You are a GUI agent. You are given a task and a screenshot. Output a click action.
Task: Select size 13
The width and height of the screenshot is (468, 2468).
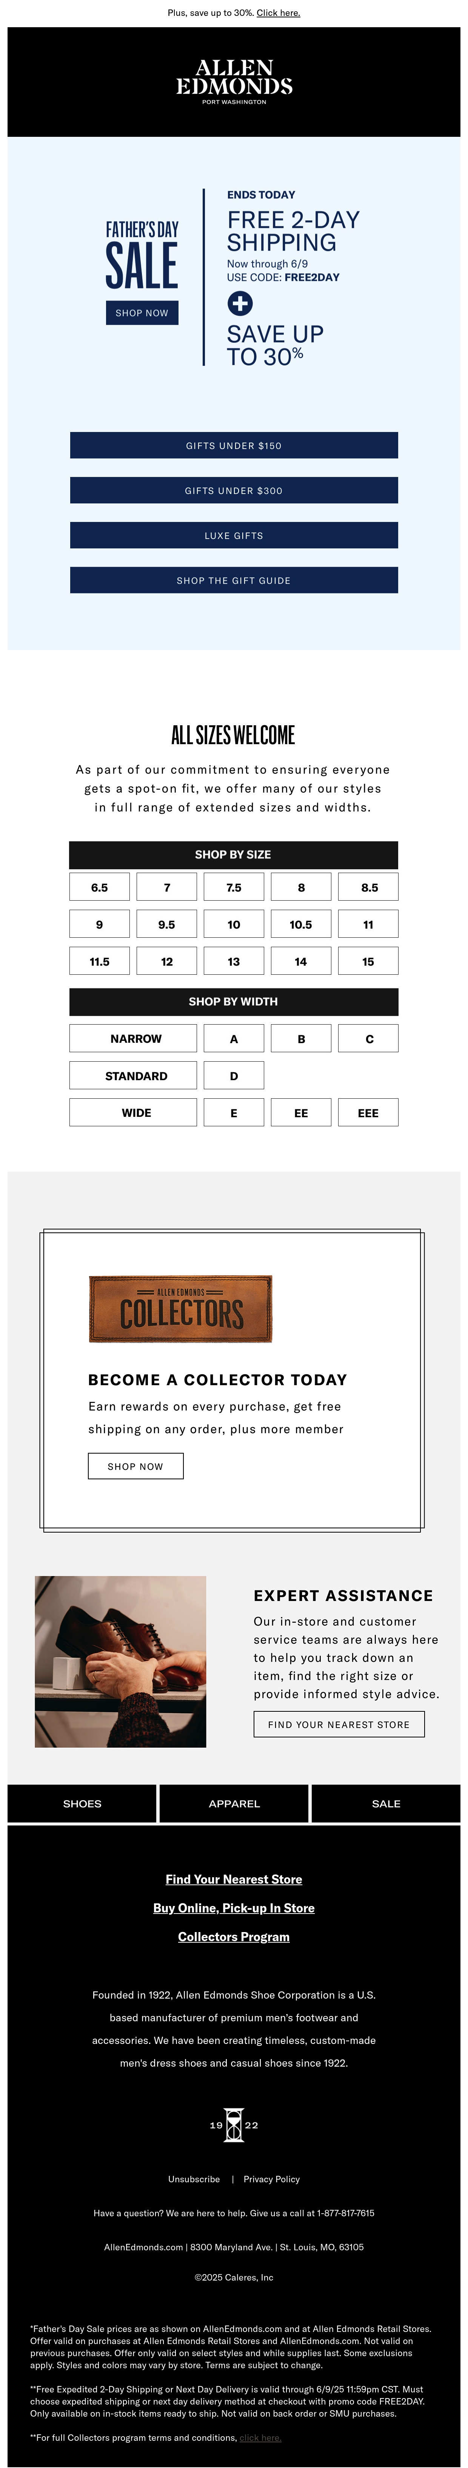pos(234,961)
